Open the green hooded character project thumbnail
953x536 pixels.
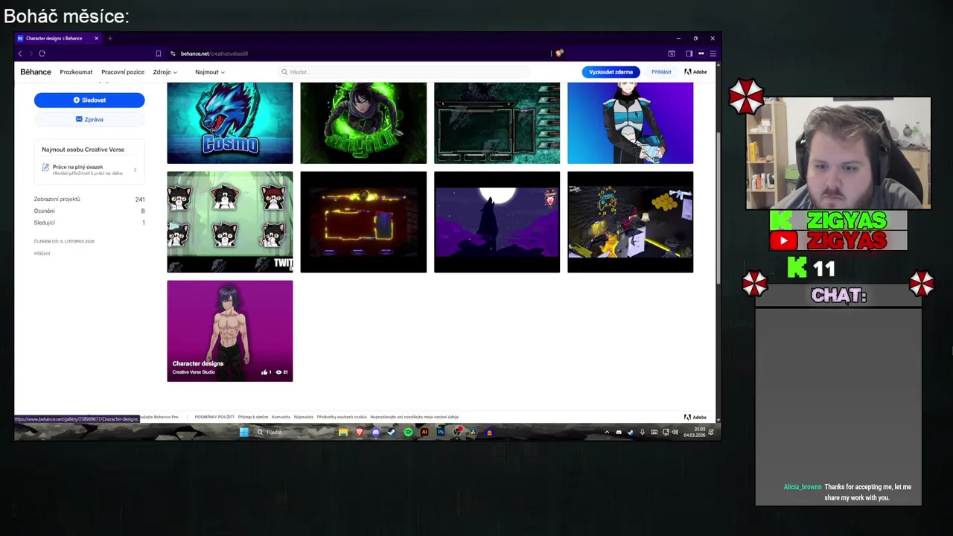[x=363, y=123]
